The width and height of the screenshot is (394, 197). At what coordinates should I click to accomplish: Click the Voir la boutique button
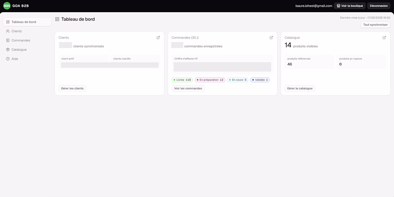(x=350, y=6)
